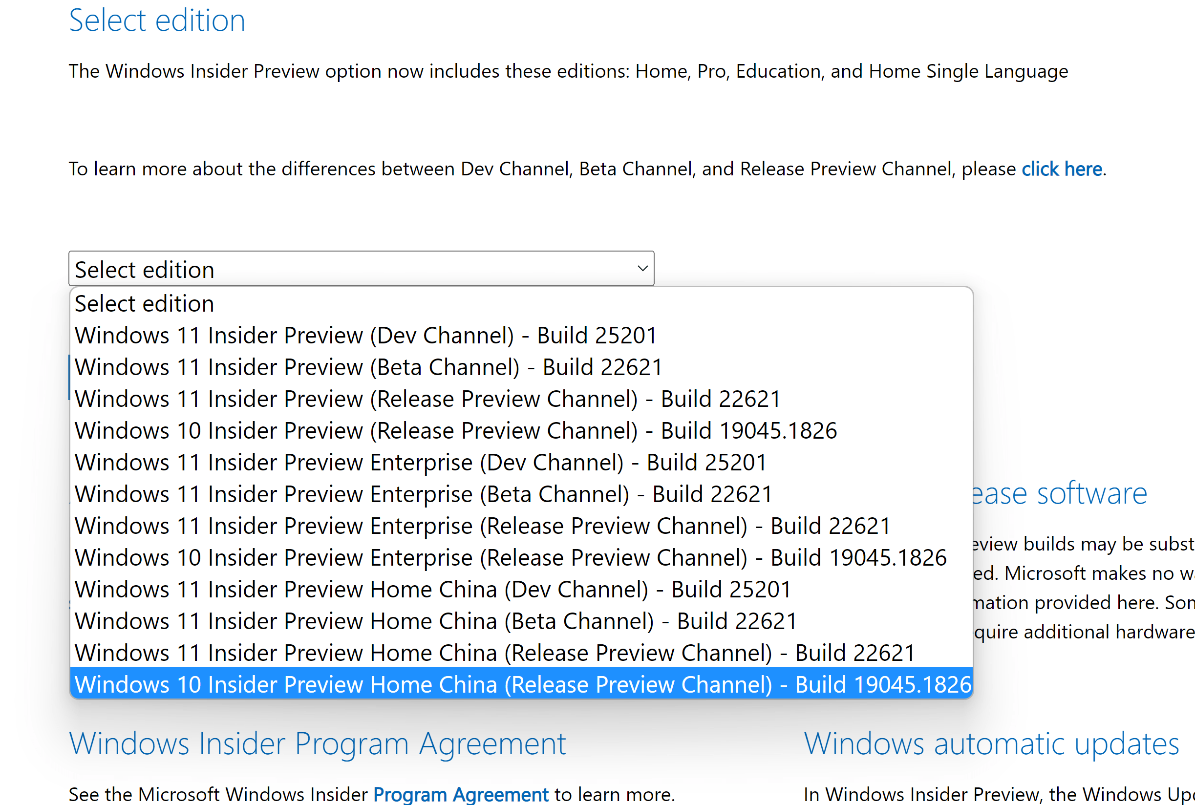The width and height of the screenshot is (1195, 805).
Task: Pick Windows 10 Release Preview Build 19045.1826
Action: click(x=455, y=430)
